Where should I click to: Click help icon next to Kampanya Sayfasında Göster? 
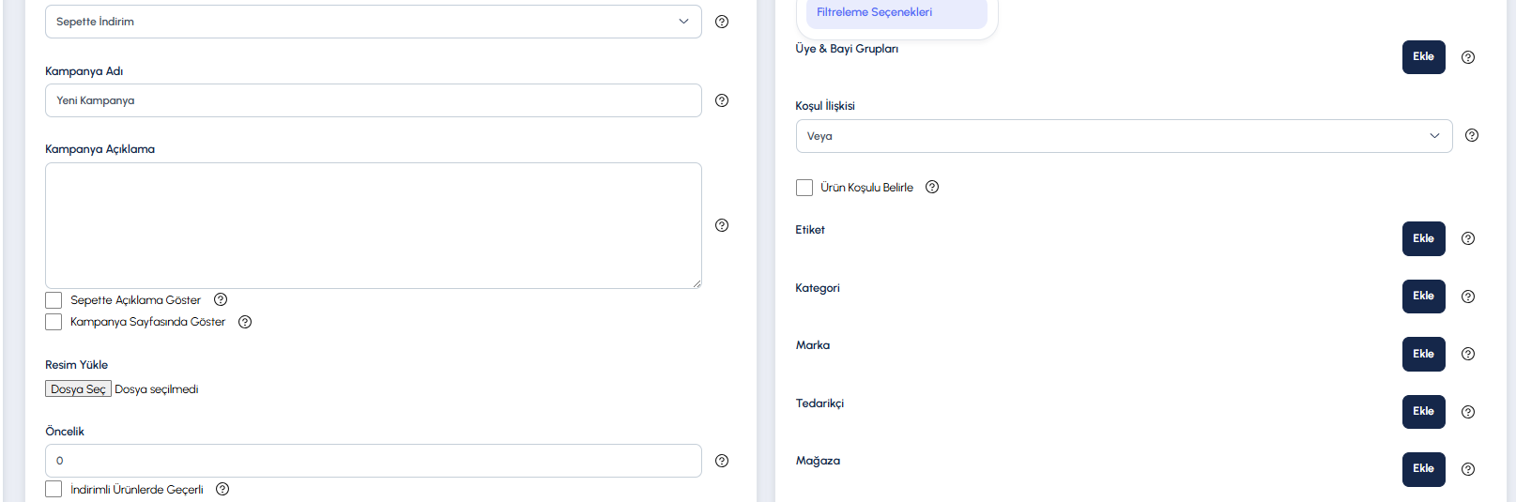point(245,322)
